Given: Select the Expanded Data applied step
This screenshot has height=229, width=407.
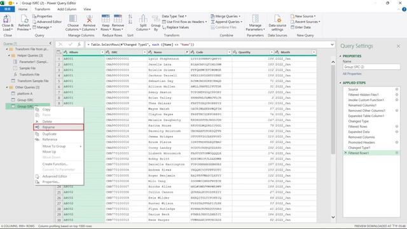Looking at the screenshot, I should click(359, 132).
